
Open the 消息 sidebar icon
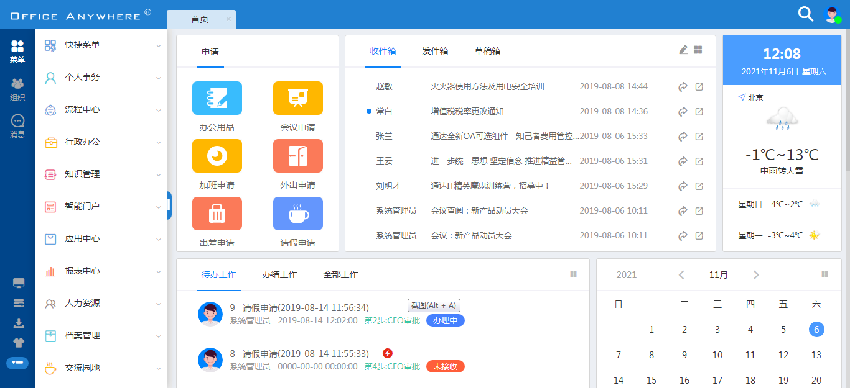(17, 125)
